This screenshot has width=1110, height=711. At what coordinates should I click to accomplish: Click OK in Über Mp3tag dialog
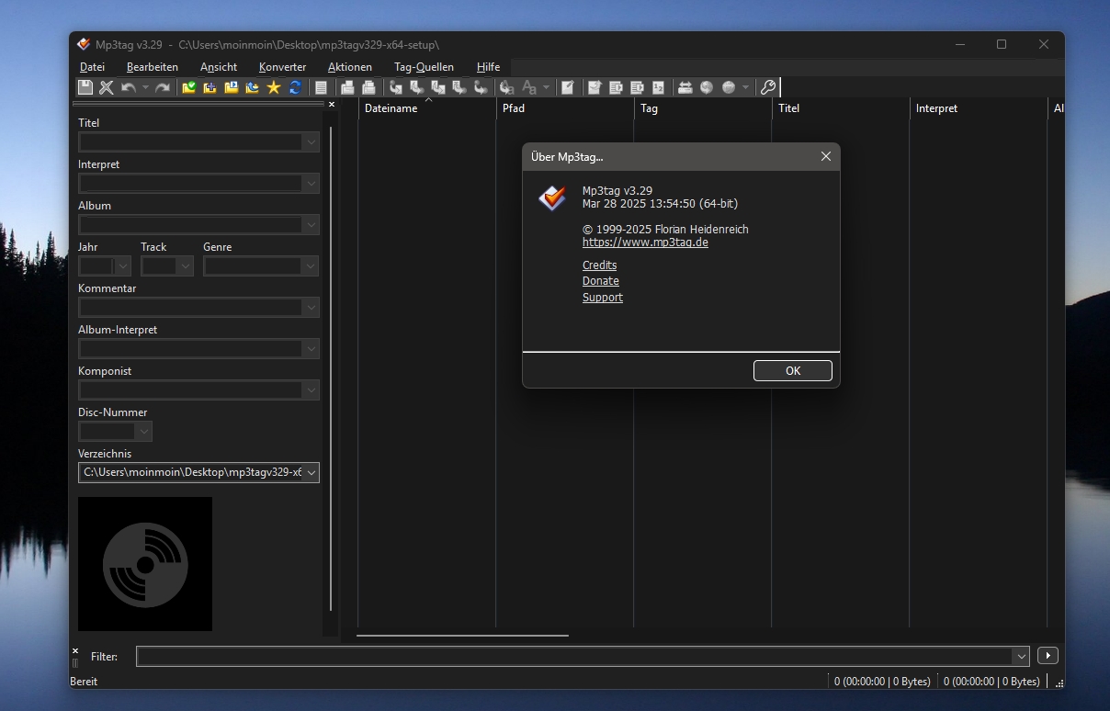793,371
